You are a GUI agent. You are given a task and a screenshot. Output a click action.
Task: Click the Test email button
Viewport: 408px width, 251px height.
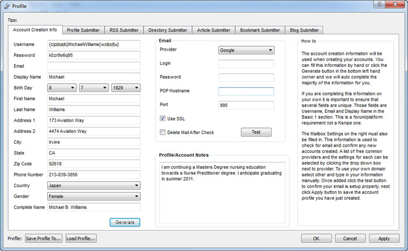256,132
